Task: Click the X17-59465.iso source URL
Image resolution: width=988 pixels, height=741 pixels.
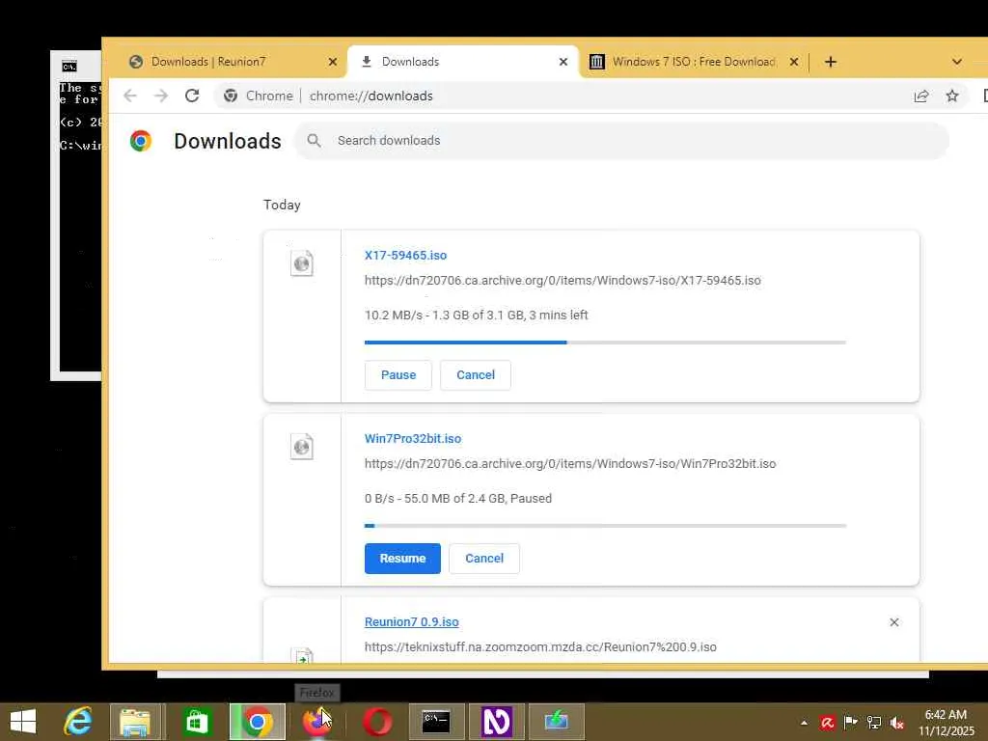Action: point(563,281)
